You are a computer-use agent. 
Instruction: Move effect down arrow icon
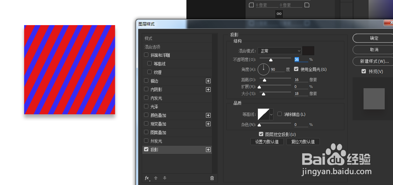(165, 178)
